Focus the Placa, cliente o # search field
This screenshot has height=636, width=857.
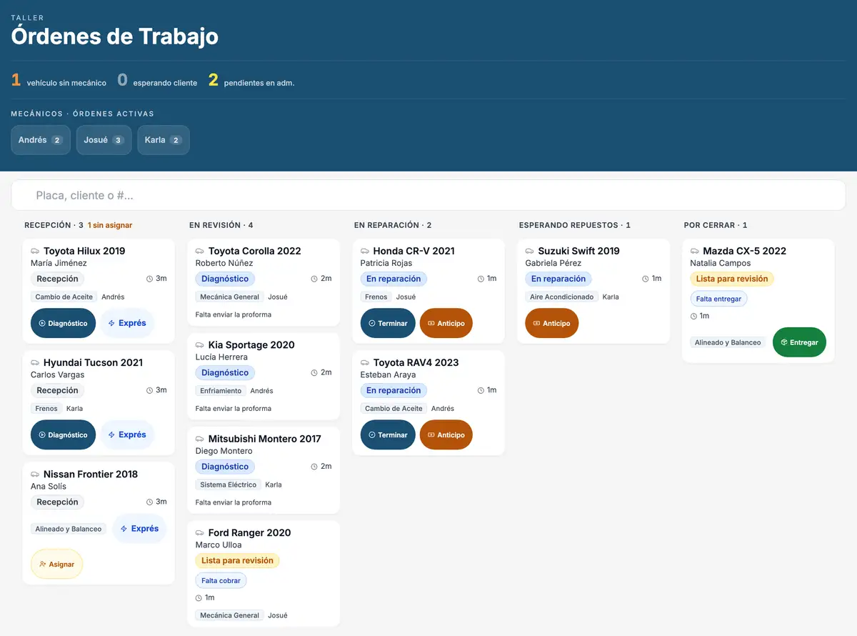pyautogui.click(x=428, y=195)
